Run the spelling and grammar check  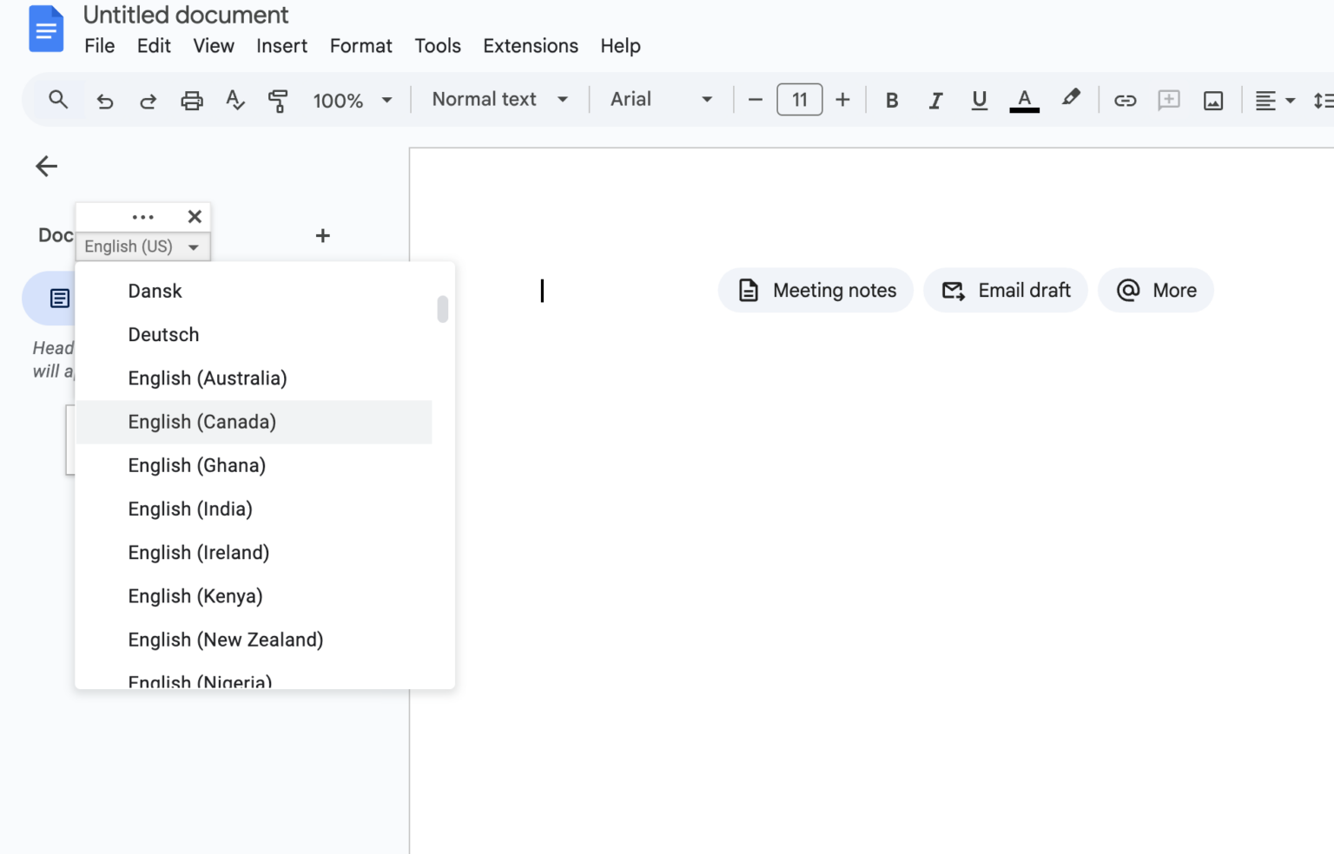click(234, 100)
